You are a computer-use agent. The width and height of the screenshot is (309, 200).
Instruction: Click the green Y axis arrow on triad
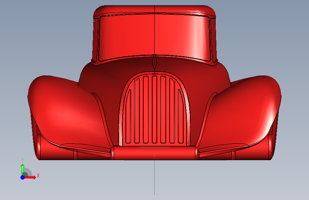coord(23,169)
